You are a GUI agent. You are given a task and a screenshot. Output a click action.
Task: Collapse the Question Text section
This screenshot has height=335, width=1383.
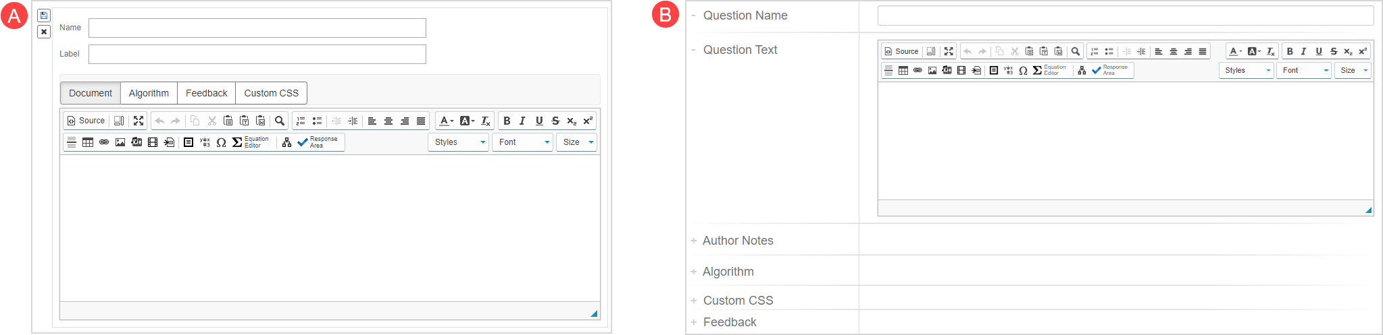[694, 50]
